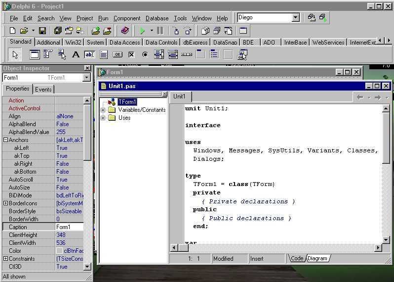Pick the Panel component icon

coord(228,54)
